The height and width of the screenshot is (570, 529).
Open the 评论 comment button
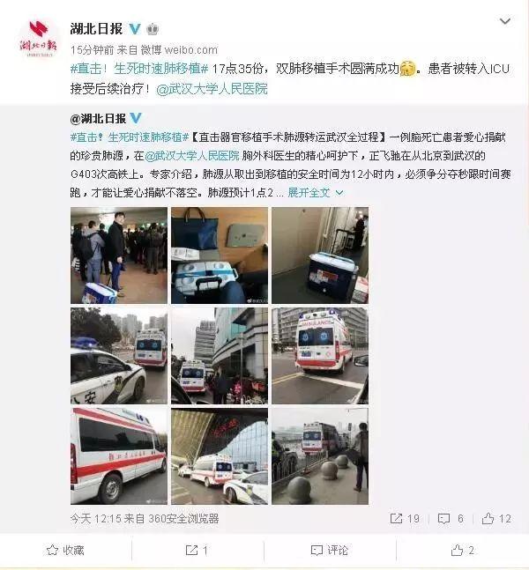330,550
